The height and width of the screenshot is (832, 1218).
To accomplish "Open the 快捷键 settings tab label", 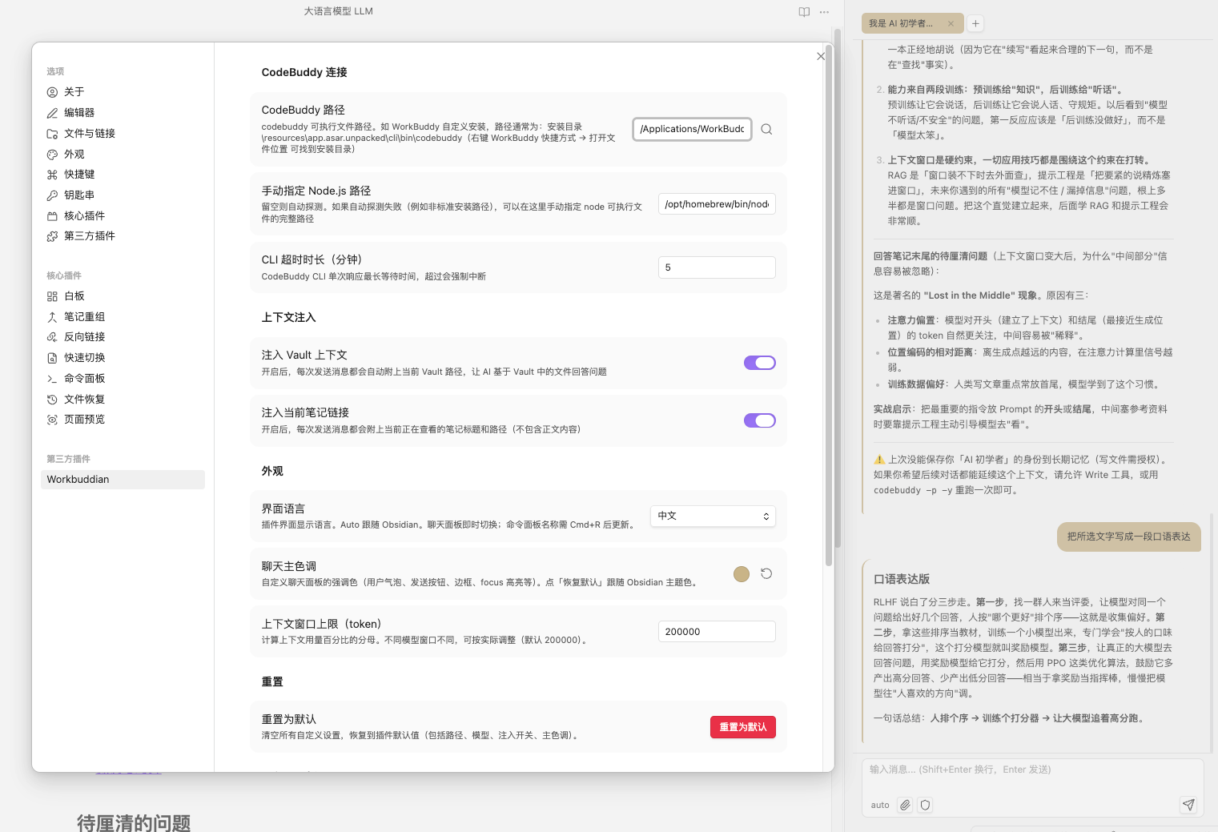I will pyautogui.click(x=79, y=175).
